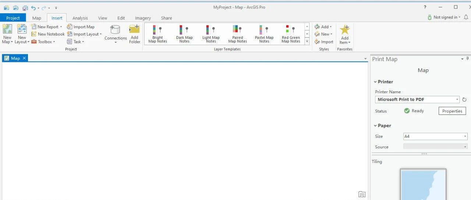Save project from quick access toolbar
The height and width of the screenshot is (200, 471).
[x=25, y=7]
